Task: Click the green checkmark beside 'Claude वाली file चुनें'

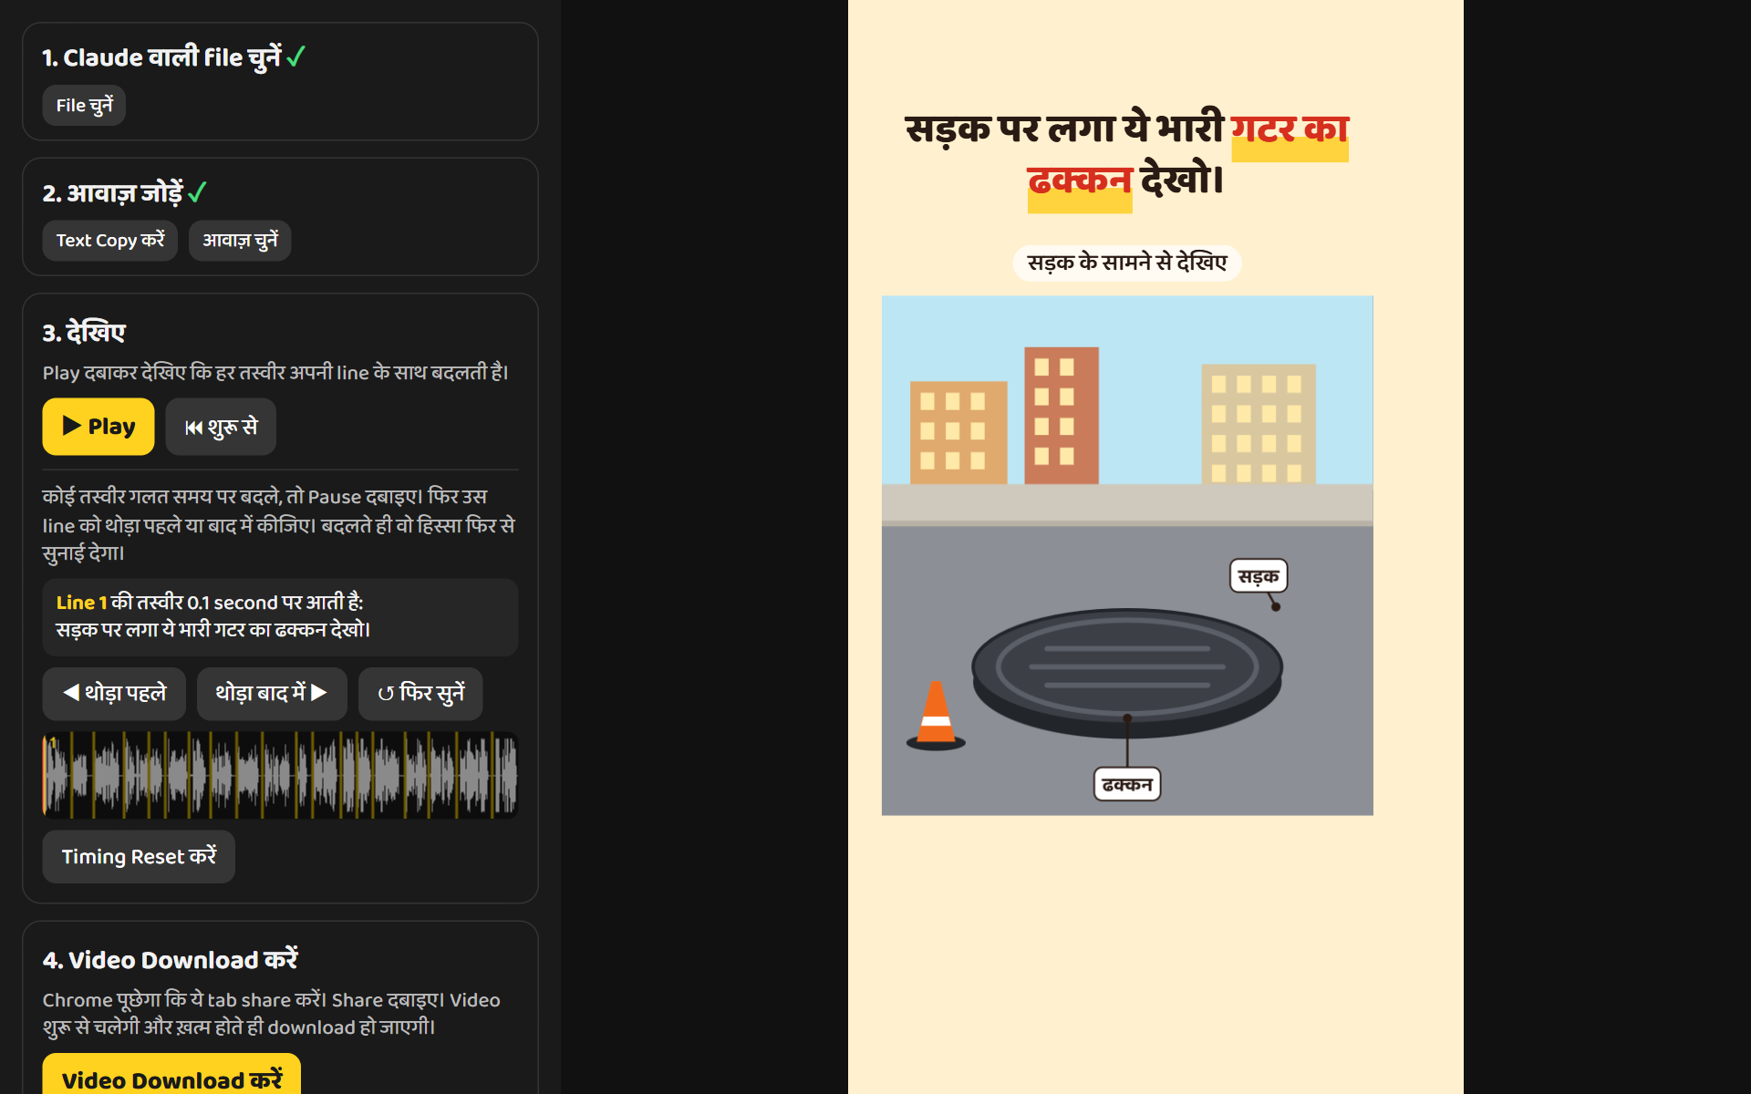Action: pyautogui.click(x=296, y=57)
